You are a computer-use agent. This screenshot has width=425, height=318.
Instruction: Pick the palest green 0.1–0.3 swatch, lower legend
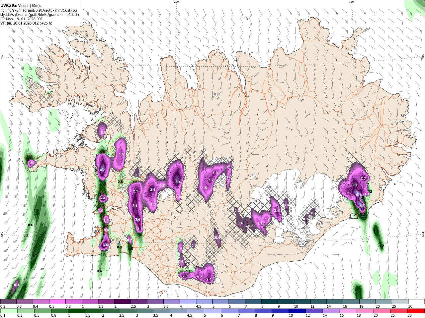[x=8, y=311]
